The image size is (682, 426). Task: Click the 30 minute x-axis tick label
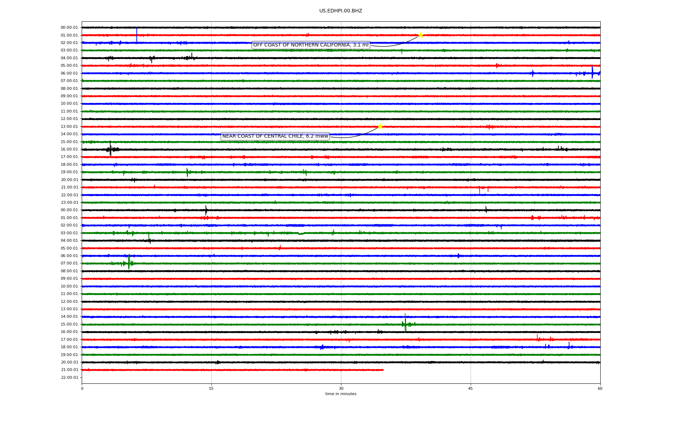click(x=341, y=388)
